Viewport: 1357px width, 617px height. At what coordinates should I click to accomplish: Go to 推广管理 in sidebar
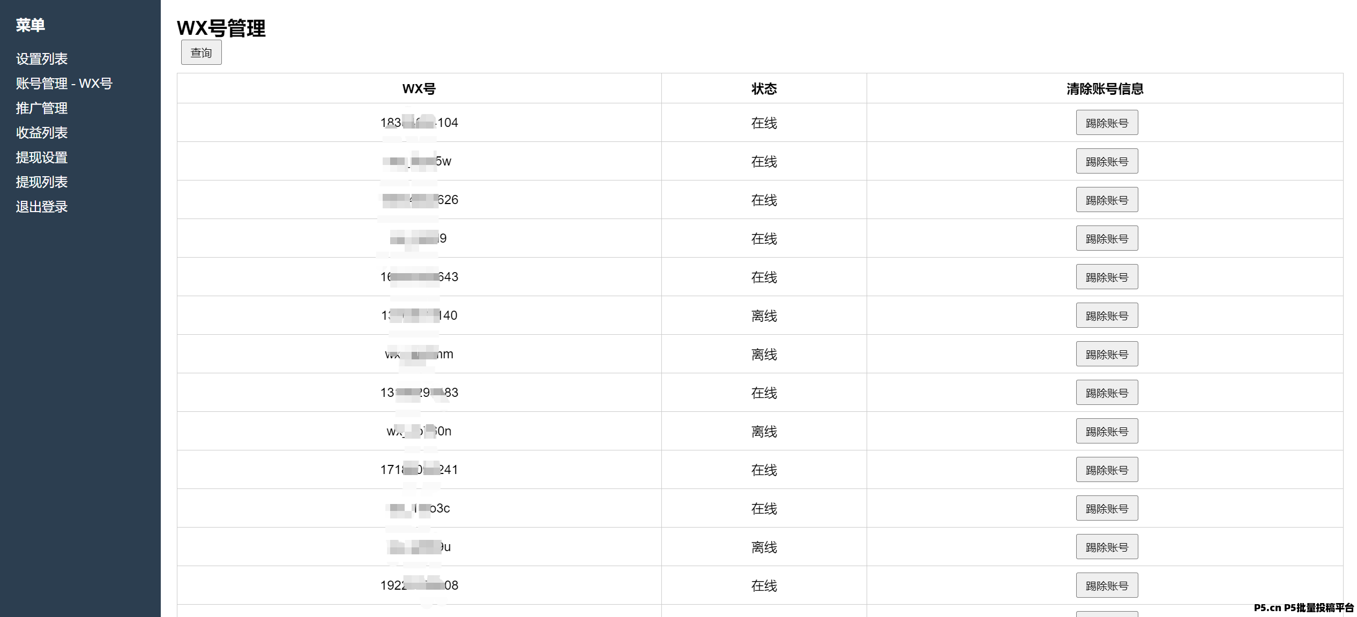tap(42, 108)
